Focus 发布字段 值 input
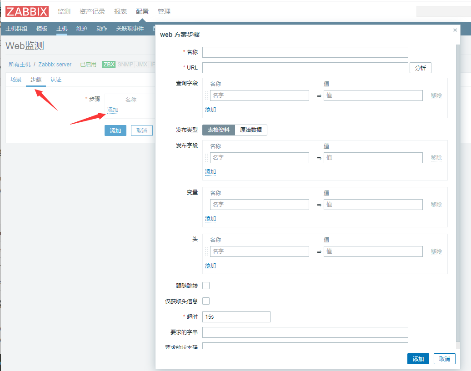 pos(373,158)
